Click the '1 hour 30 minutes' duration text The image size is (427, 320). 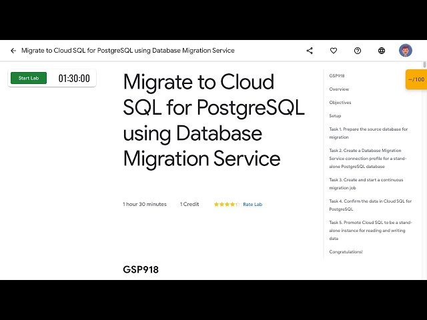[x=145, y=205]
